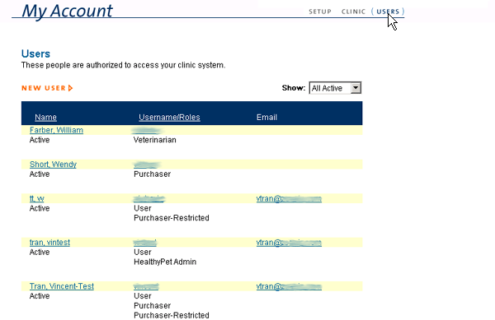
Task: Click the email link for Tran, Vincent-Test
Action: tap(289, 286)
